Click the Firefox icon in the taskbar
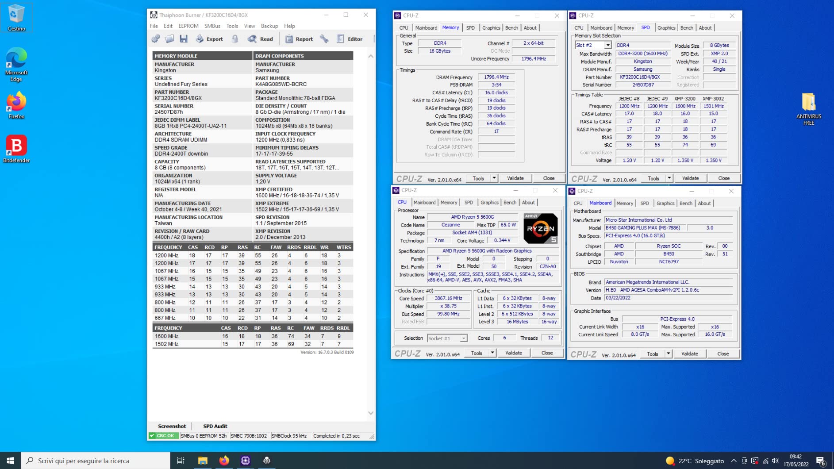 click(224, 461)
